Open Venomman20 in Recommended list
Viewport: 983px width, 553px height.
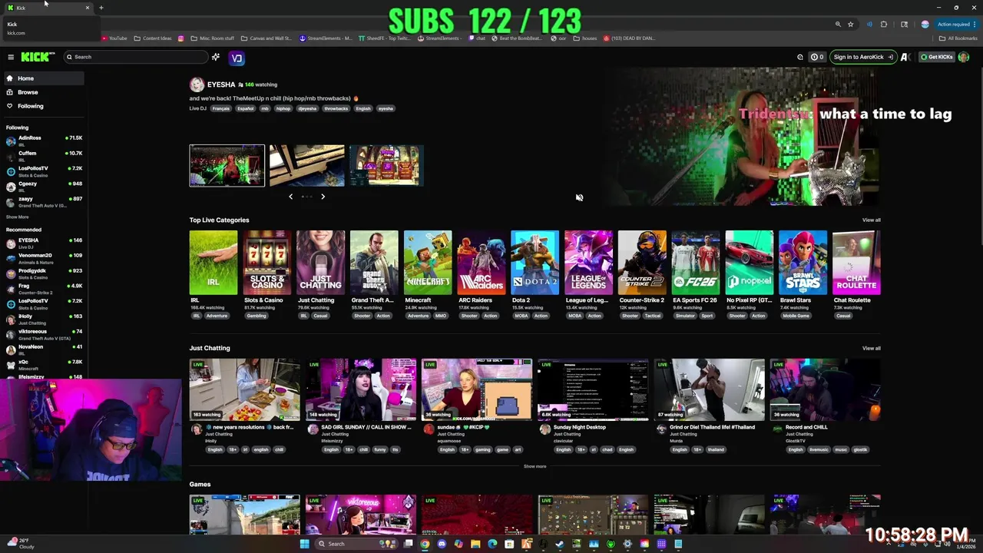click(44, 258)
